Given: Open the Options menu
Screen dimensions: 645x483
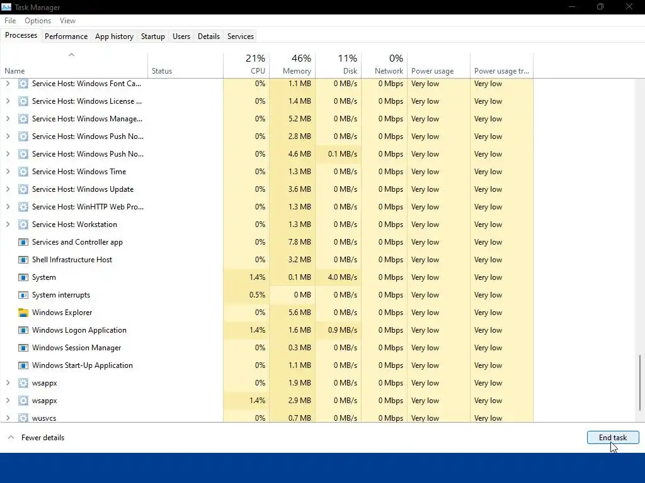Looking at the screenshot, I should [x=38, y=21].
